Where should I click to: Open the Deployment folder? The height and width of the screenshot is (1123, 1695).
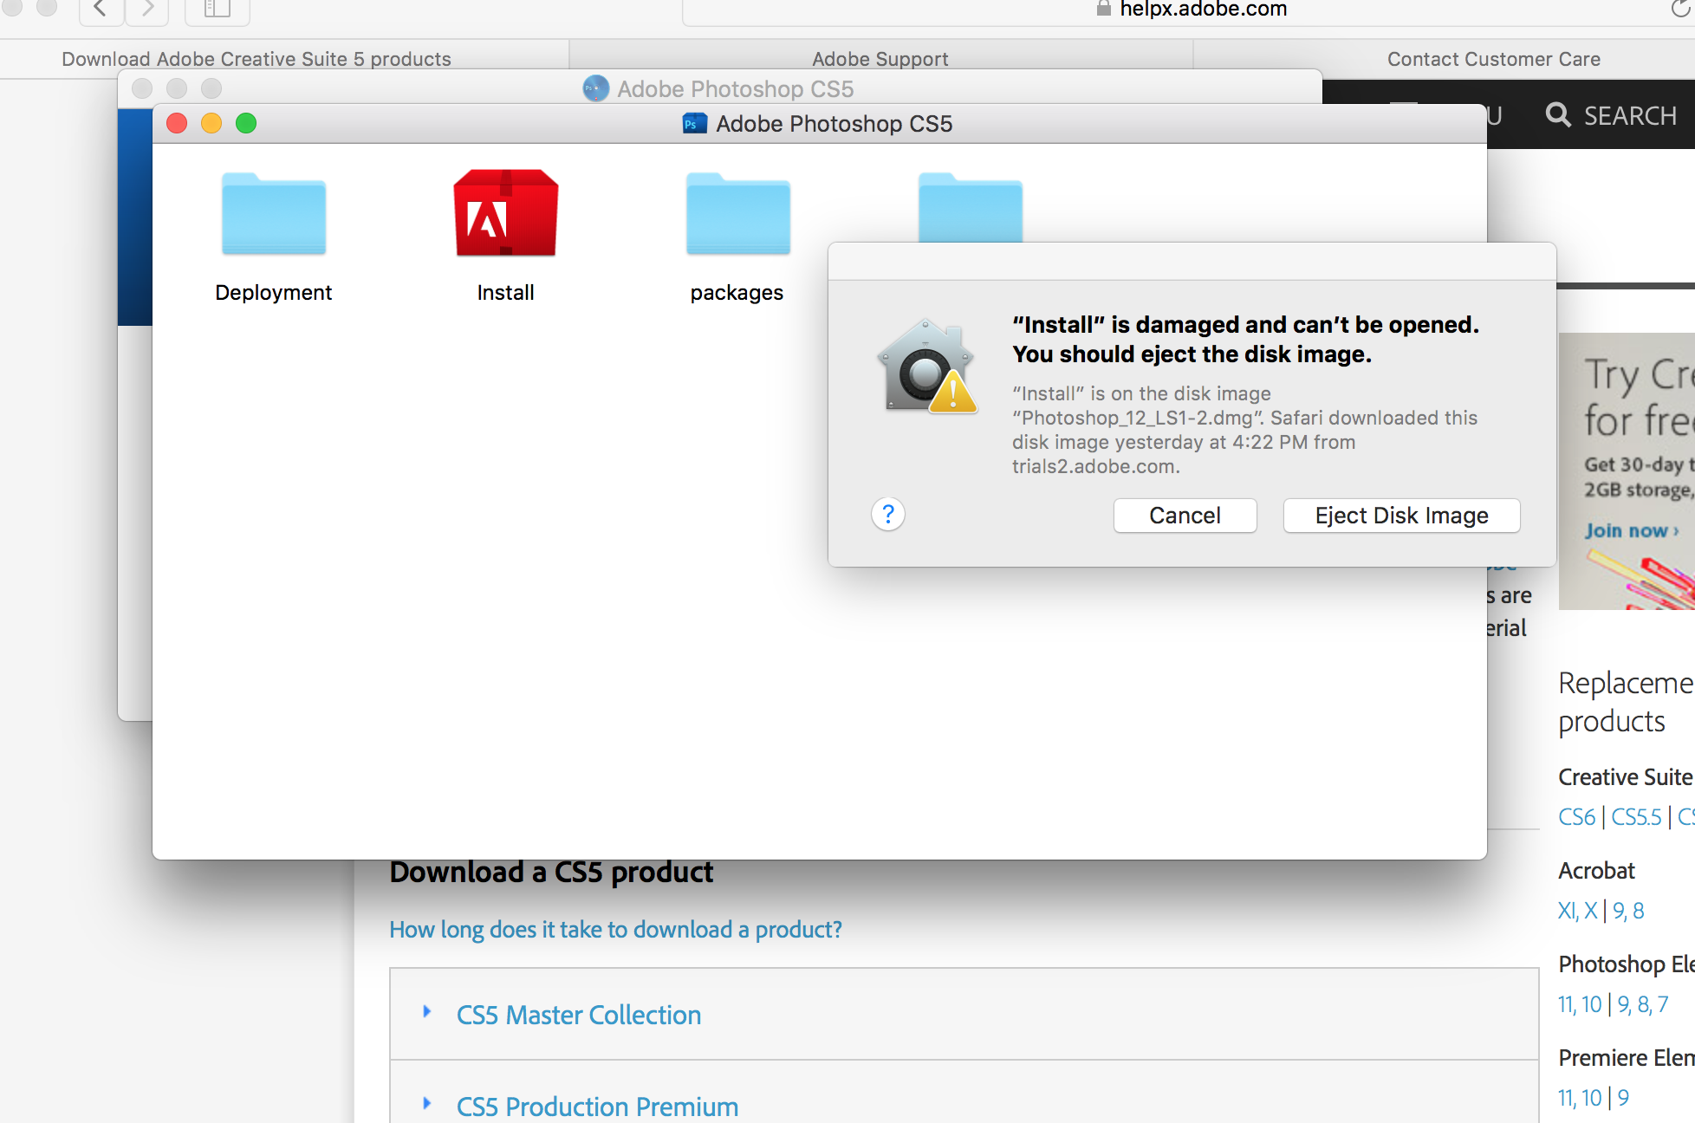pyautogui.click(x=274, y=214)
